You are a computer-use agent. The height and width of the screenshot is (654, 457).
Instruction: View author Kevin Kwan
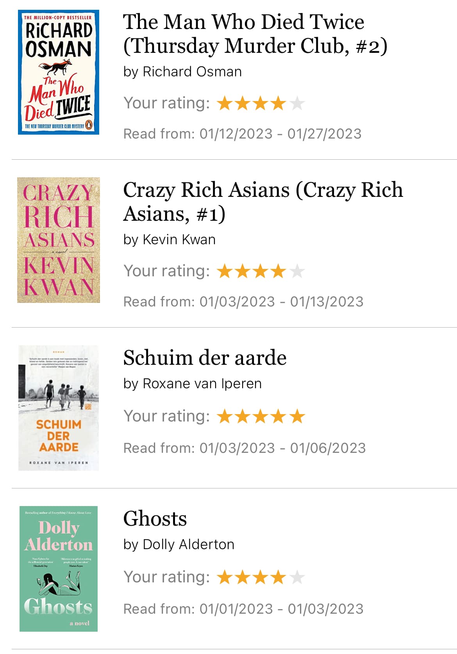pos(179,240)
